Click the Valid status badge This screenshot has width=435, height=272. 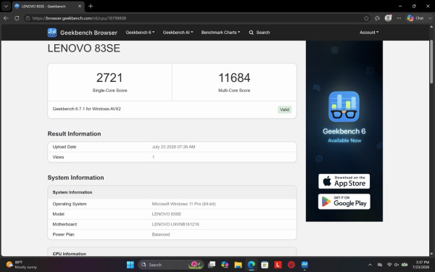pyautogui.click(x=285, y=110)
